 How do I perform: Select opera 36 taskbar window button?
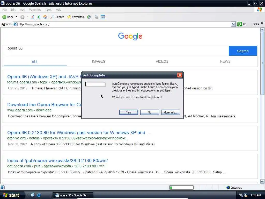coord(73,195)
